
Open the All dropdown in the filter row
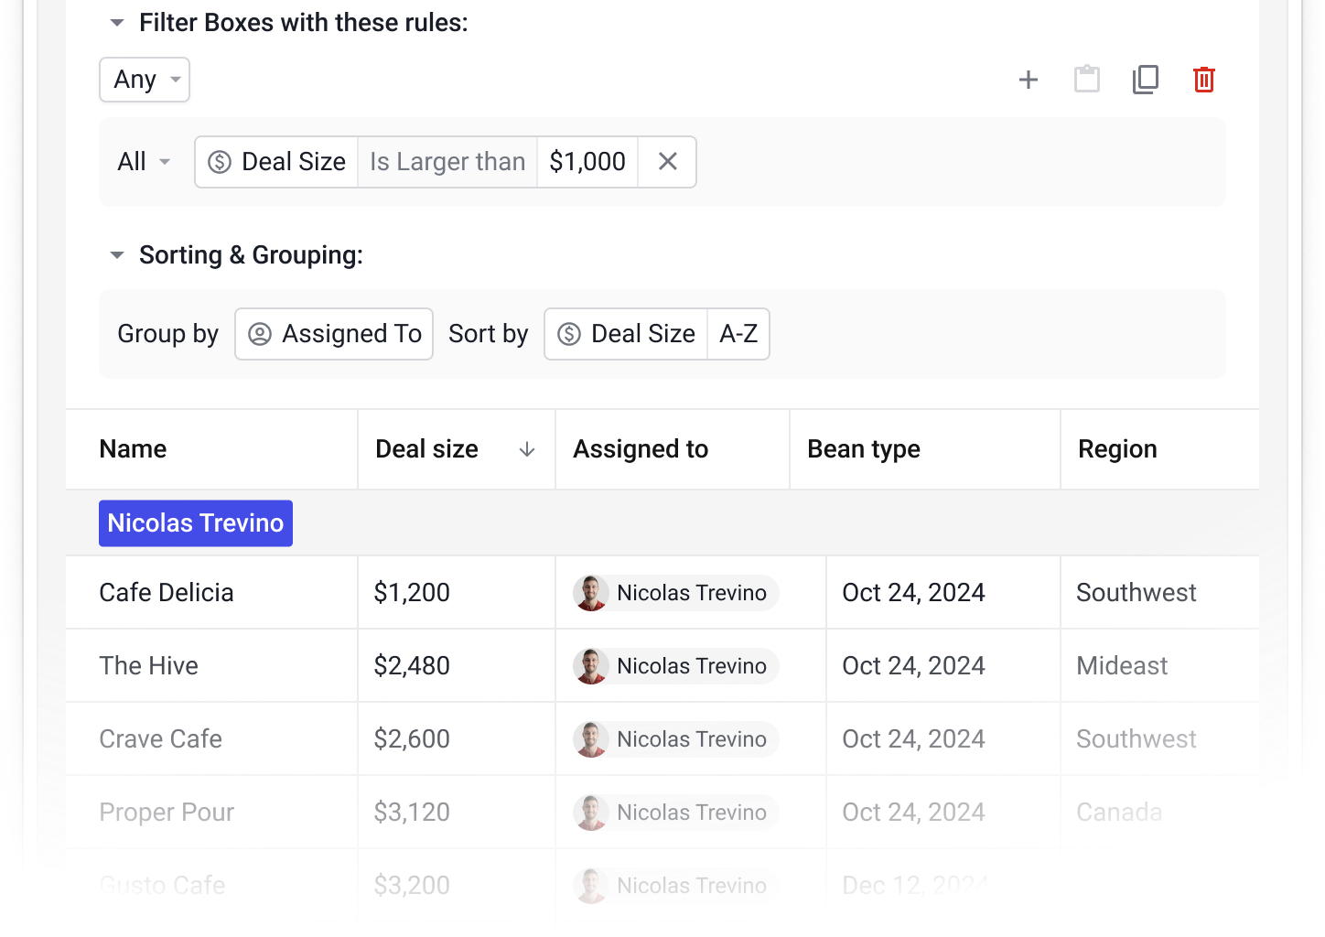[x=142, y=161]
